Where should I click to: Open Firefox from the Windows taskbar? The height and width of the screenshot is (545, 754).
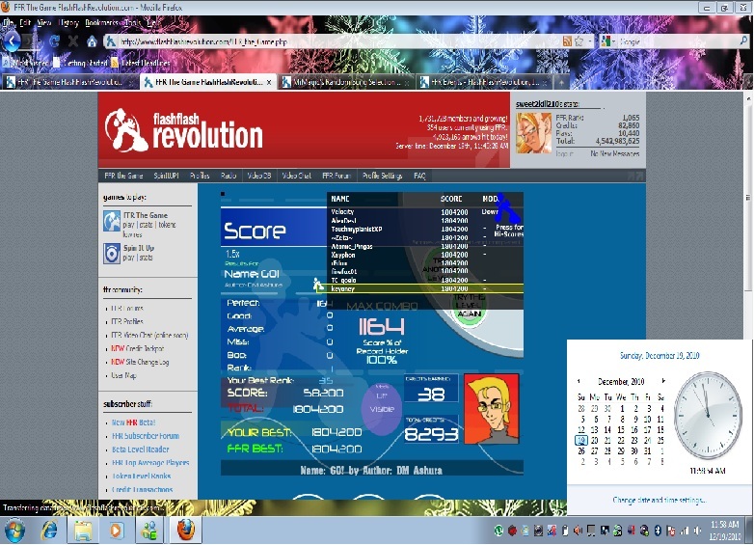click(186, 531)
